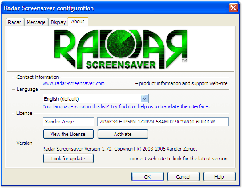Viewport: 242px width, 188px height.
Task: Confirm with the OK button
Action: pyautogui.click(x=147, y=177)
